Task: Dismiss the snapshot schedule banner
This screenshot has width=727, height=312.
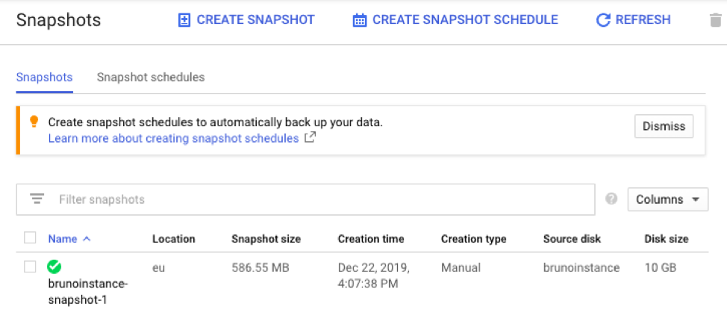Action: coord(664,127)
